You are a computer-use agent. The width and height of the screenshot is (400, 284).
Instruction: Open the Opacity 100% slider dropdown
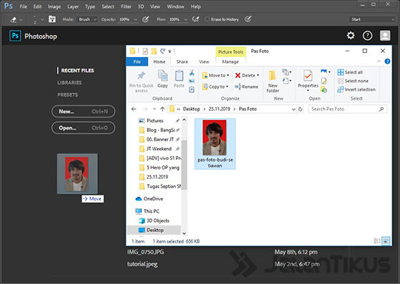136,19
